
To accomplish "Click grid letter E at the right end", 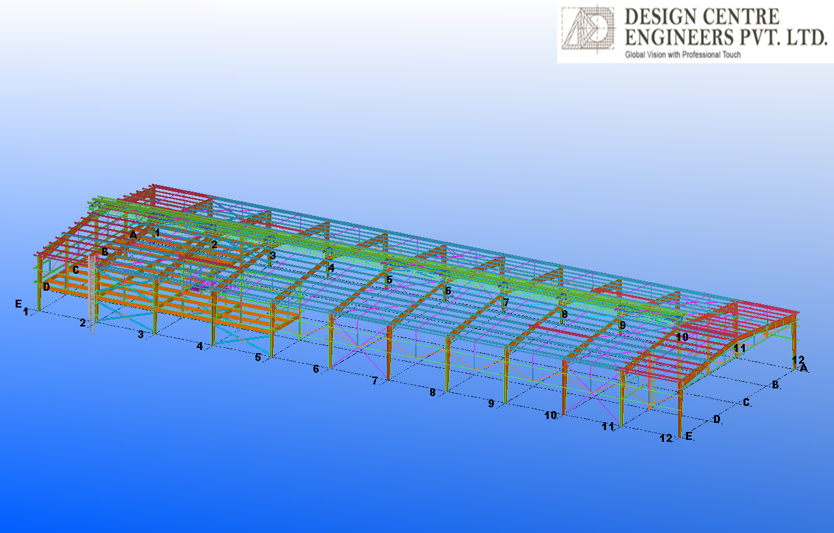I will pyautogui.click(x=689, y=436).
